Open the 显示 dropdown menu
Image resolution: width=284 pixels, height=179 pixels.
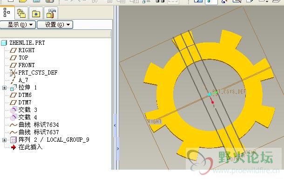pos(18,25)
